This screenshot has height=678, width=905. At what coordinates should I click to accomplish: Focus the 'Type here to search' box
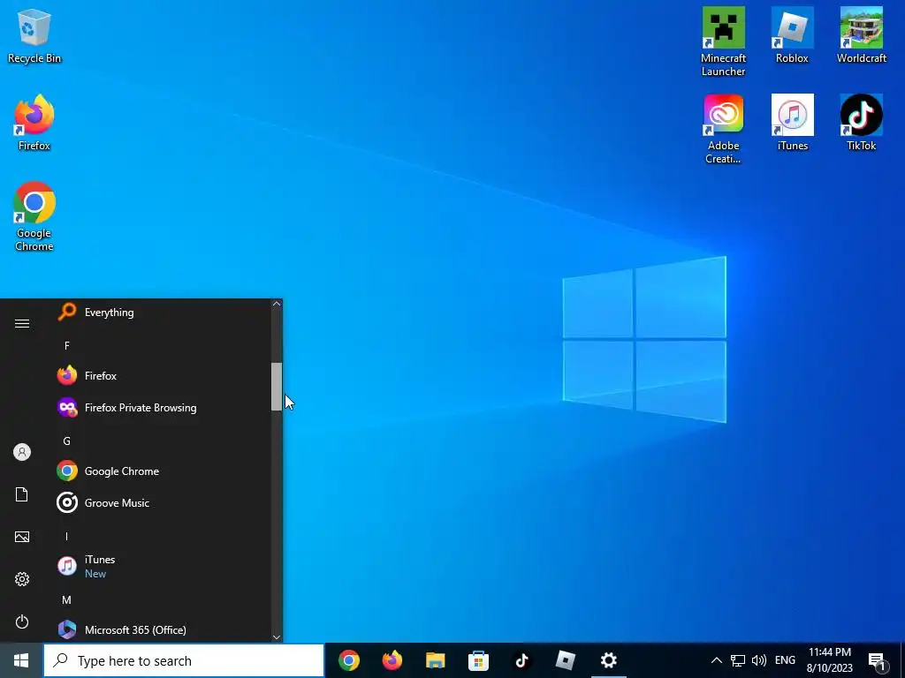(184, 660)
